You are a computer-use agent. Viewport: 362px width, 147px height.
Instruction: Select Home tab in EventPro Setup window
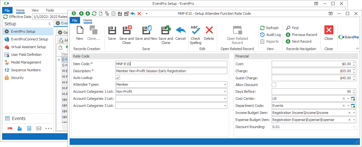coord(20,10)
